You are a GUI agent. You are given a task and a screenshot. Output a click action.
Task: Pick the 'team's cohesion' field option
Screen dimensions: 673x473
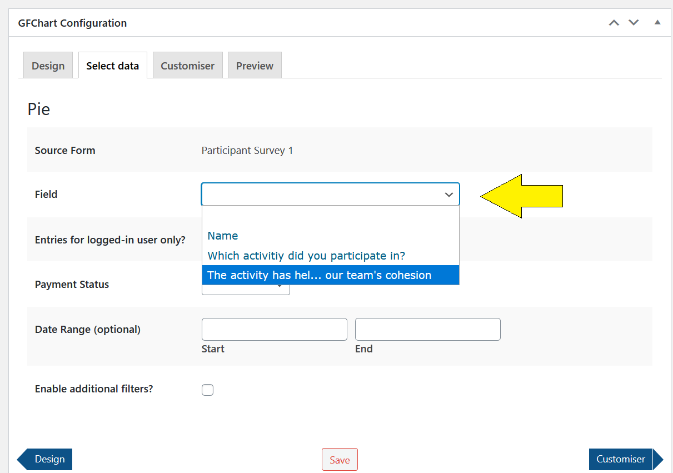[x=319, y=275]
